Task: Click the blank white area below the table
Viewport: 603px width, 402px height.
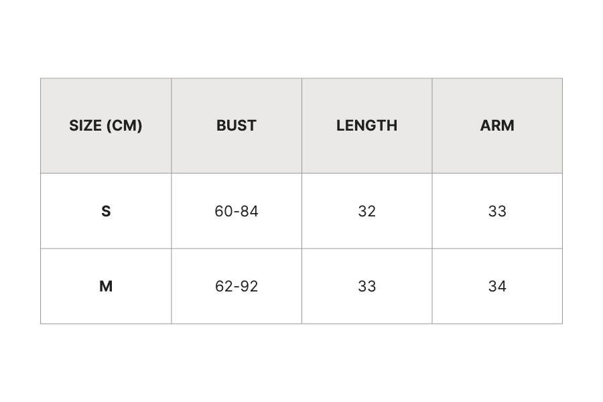Action: click(x=301, y=363)
